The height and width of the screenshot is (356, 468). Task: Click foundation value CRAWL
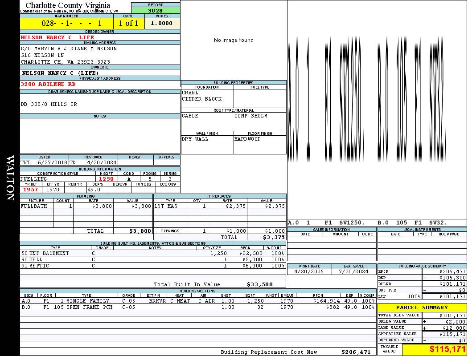pyautogui.click(x=190, y=93)
